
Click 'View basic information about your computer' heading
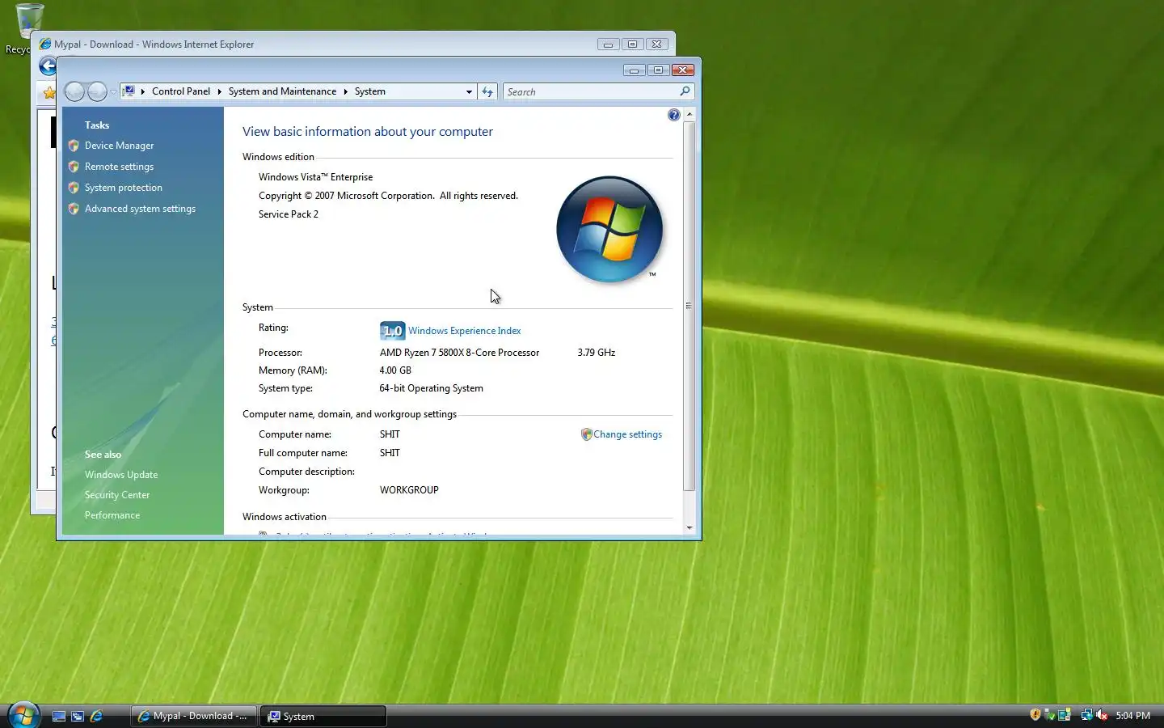point(368,132)
